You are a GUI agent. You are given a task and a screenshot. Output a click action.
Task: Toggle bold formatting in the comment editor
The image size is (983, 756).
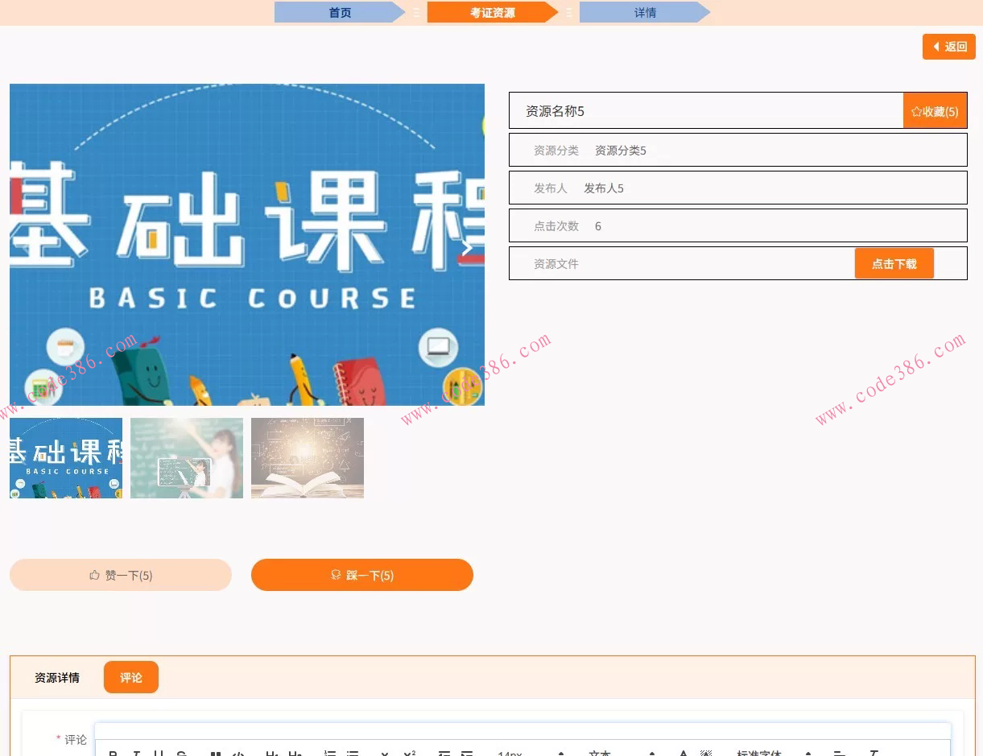(114, 754)
